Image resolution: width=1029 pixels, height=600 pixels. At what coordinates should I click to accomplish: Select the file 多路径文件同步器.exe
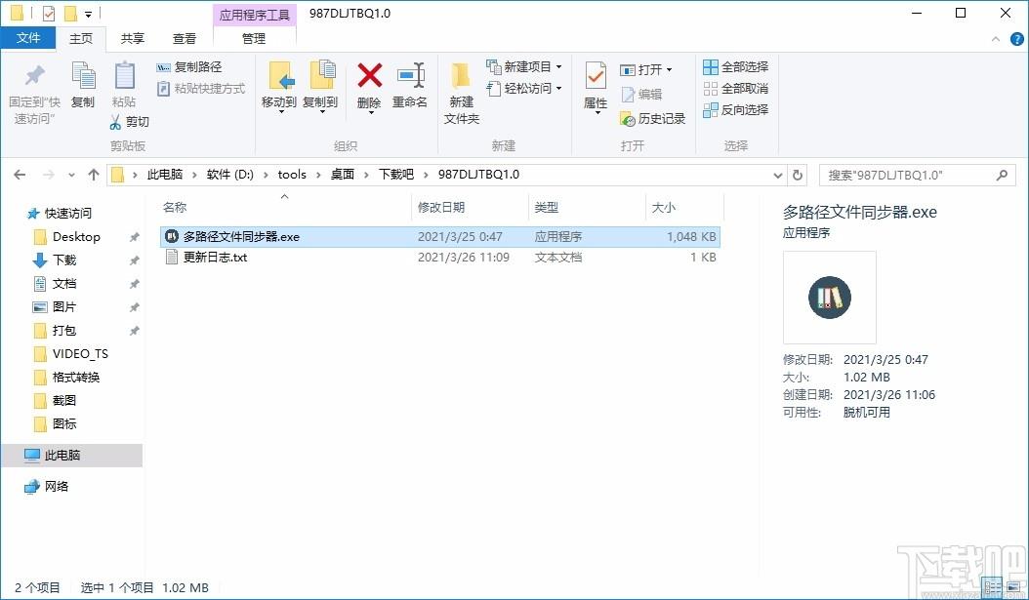[x=439, y=237]
